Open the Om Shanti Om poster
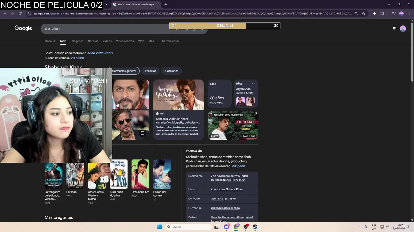Screen dimensions: 414x232 point(140,174)
